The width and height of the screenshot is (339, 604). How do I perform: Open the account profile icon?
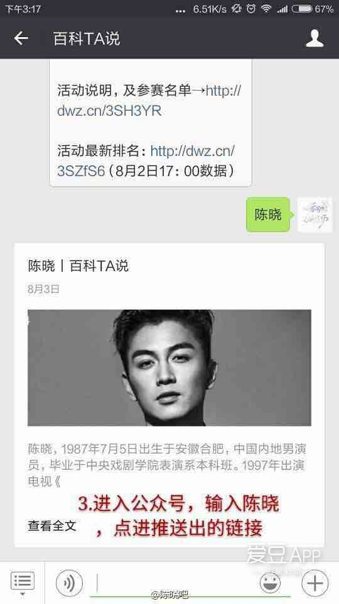[x=315, y=38]
